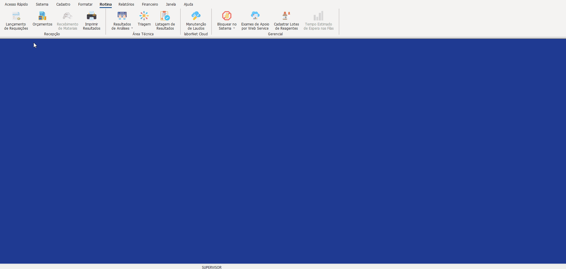The width and height of the screenshot is (566, 269).
Task: Go to the Formatar tab
Action: coord(85,4)
